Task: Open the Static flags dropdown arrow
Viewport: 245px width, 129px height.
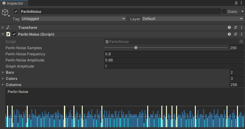Action: click(243, 11)
